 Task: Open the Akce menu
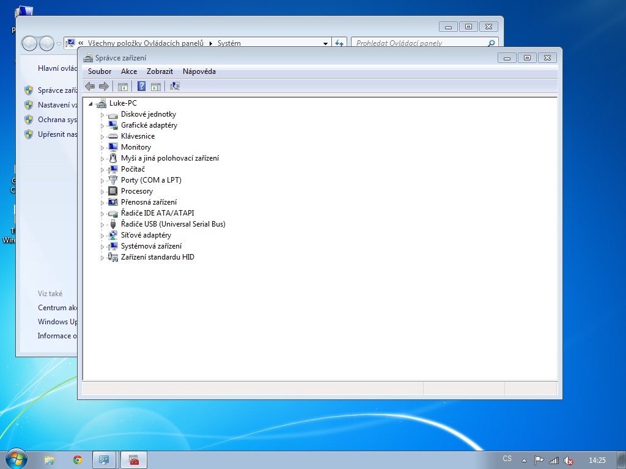[129, 71]
